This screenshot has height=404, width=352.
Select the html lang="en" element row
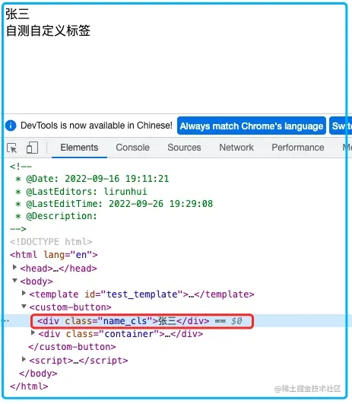(54, 255)
